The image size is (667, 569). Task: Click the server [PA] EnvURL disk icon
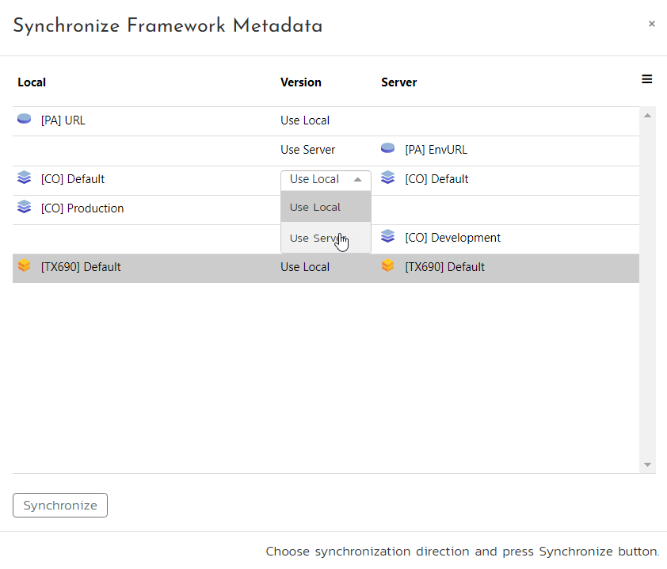click(387, 149)
